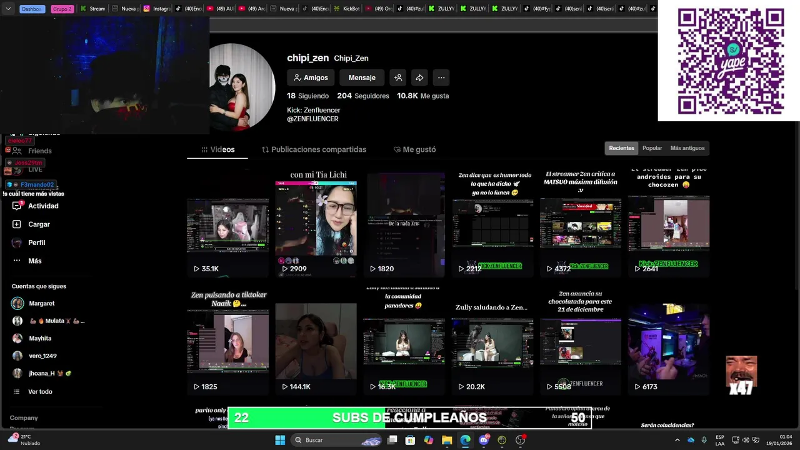
Task: Share the chipi_zen profile via arrow icon
Action: (419, 77)
